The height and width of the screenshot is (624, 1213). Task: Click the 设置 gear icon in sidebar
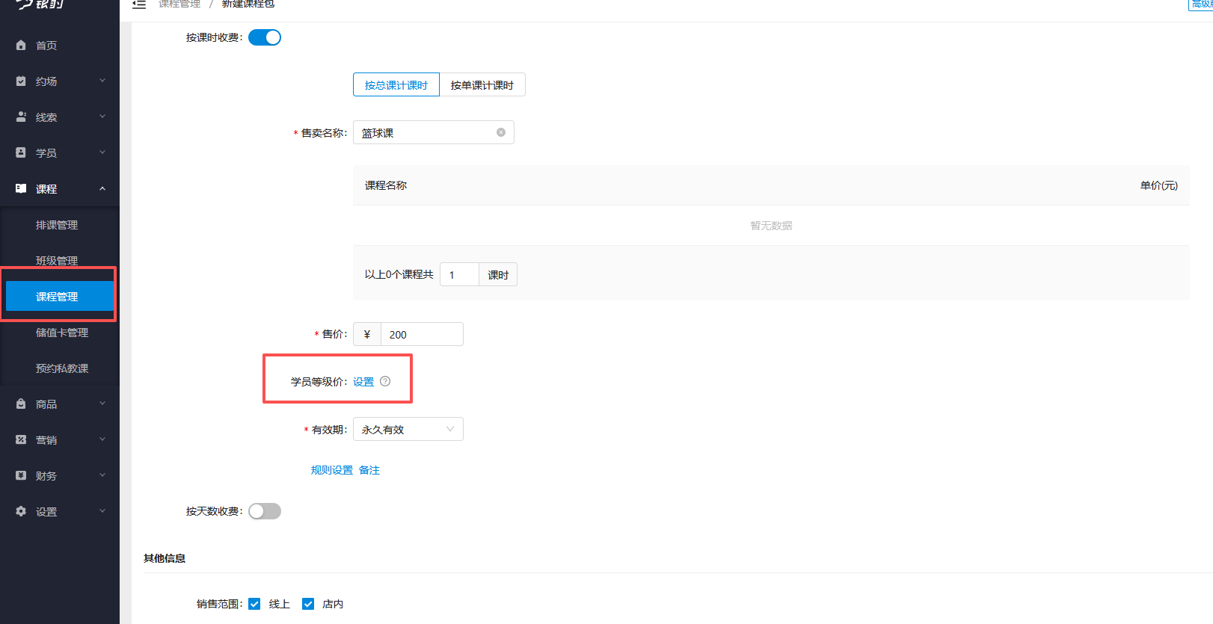point(21,512)
